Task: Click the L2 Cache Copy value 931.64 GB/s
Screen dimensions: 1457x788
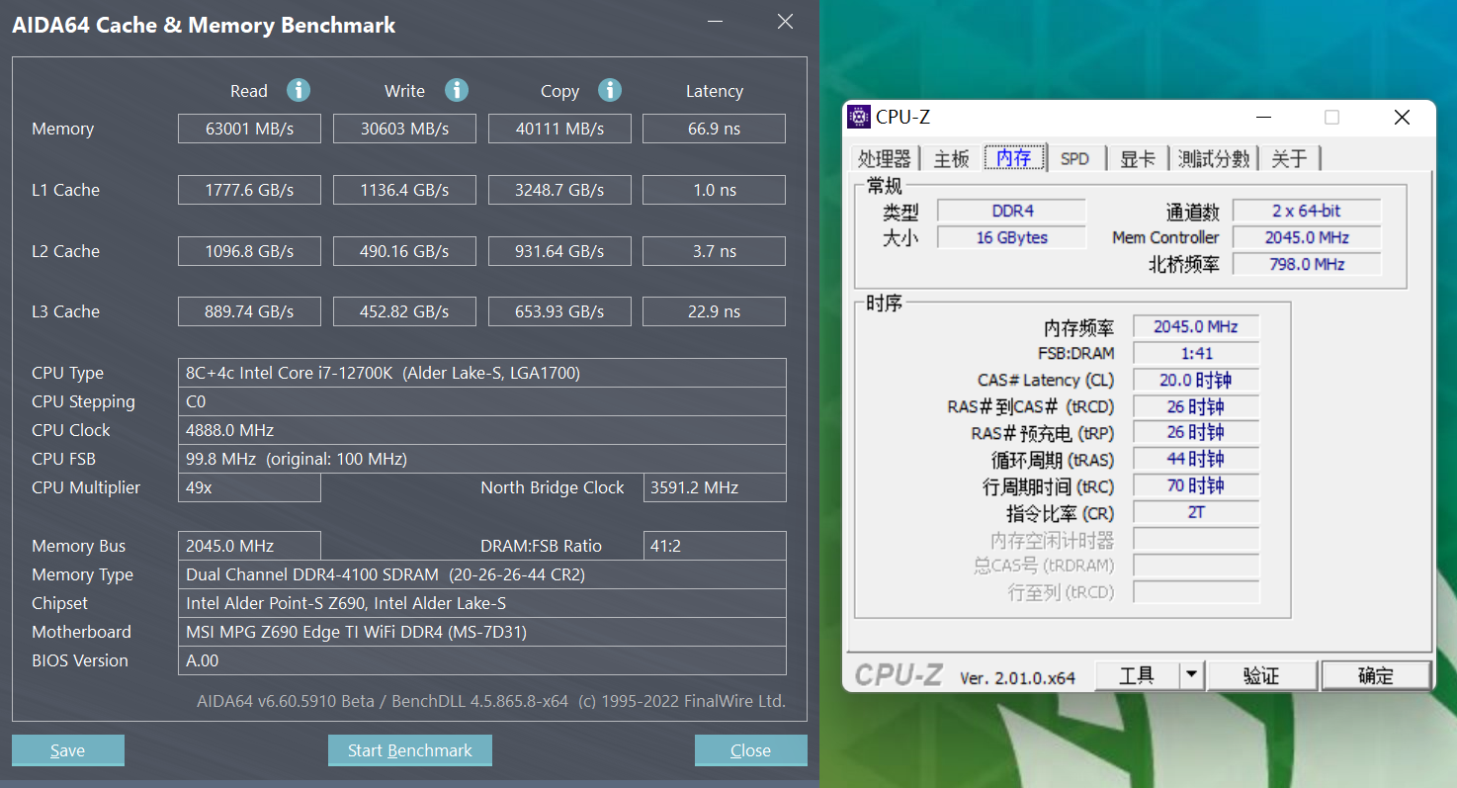Action: (559, 251)
